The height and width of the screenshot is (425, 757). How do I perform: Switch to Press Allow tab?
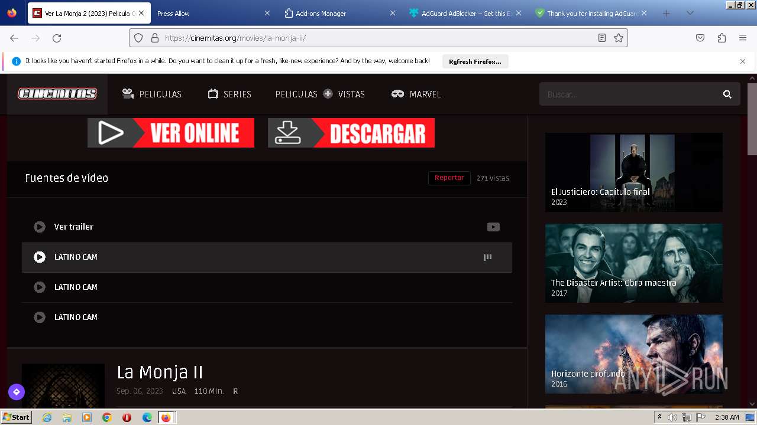click(213, 13)
